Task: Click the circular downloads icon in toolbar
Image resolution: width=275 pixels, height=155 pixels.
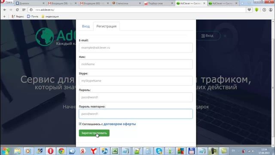Action: pos(264,10)
